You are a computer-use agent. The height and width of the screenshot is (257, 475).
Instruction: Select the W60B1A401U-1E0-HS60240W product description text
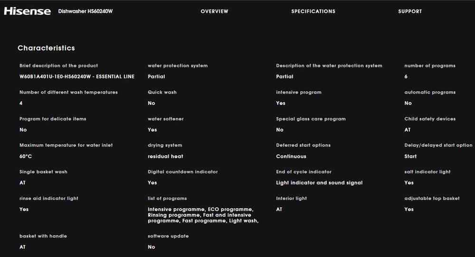[77, 76]
